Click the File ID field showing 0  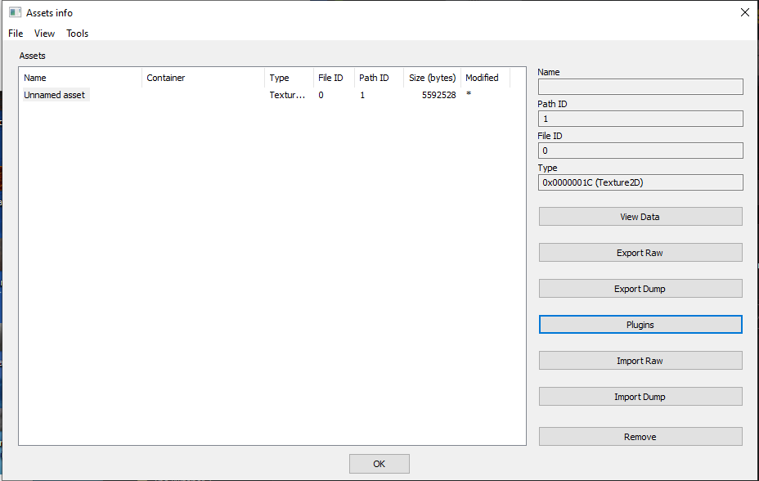tap(640, 151)
